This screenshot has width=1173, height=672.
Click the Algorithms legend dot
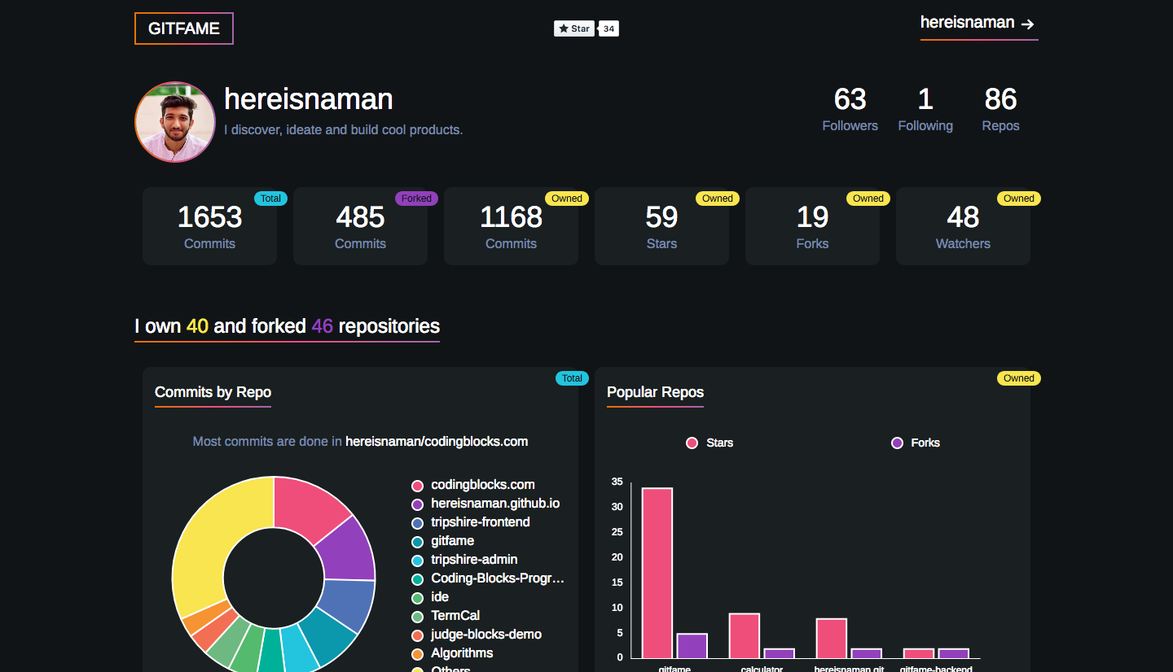coord(417,652)
